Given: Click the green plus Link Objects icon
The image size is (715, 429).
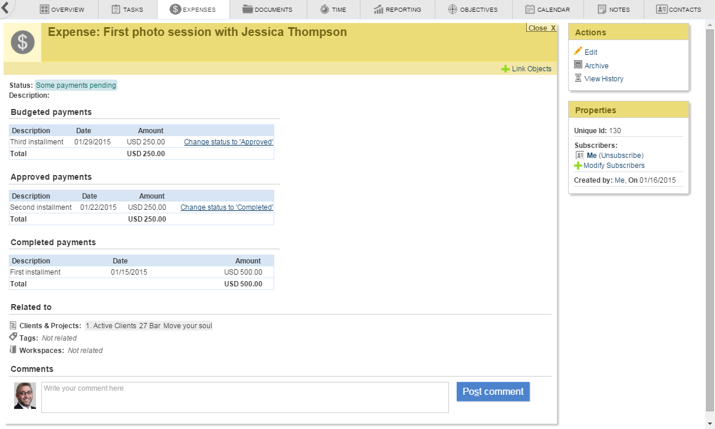Looking at the screenshot, I should click(x=505, y=69).
